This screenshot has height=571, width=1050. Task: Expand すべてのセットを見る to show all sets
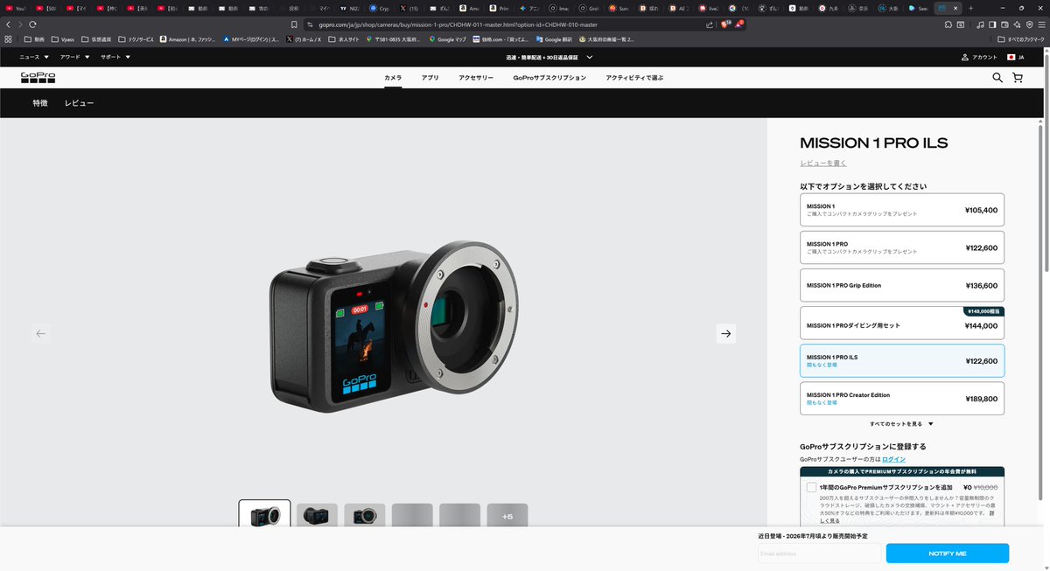tap(901, 424)
